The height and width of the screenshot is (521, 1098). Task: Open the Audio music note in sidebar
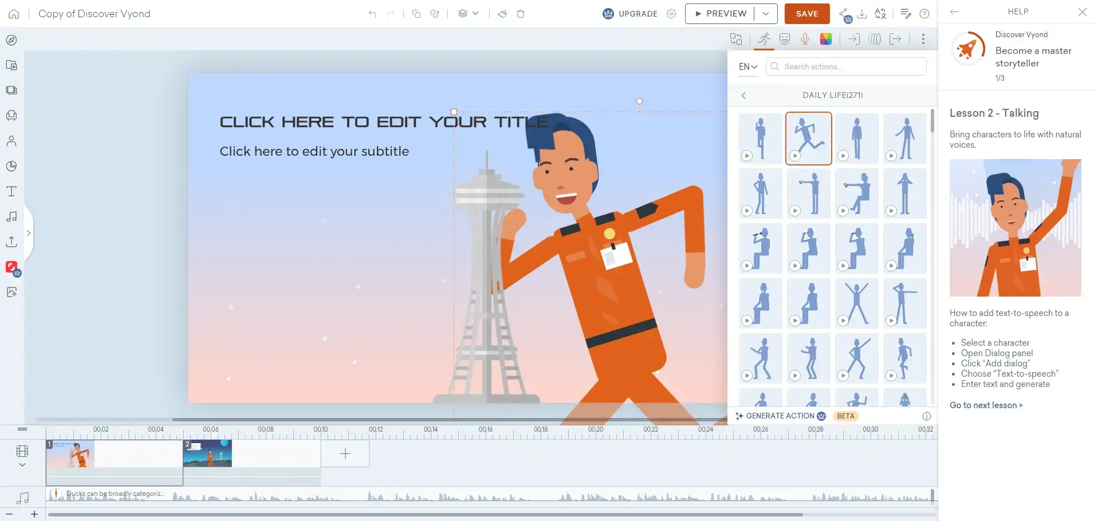(11, 216)
